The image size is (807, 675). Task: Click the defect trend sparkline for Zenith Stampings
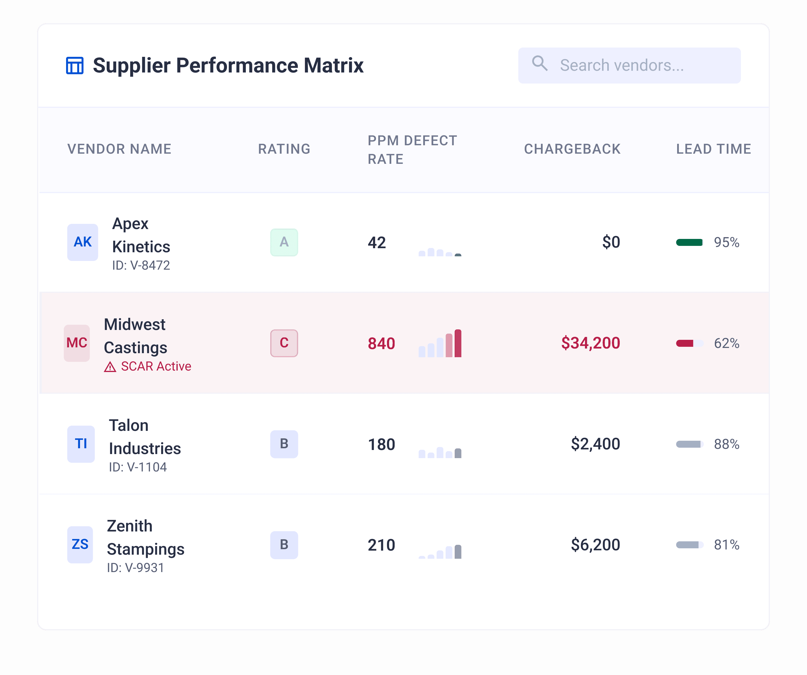tap(440, 551)
